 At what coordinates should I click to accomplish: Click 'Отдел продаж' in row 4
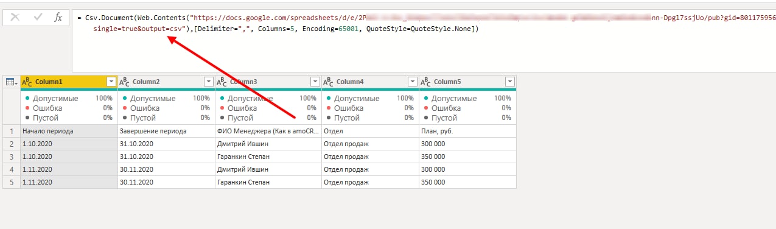point(370,169)
